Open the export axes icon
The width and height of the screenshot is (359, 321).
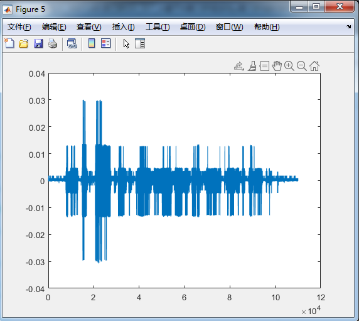coord(239,66)
